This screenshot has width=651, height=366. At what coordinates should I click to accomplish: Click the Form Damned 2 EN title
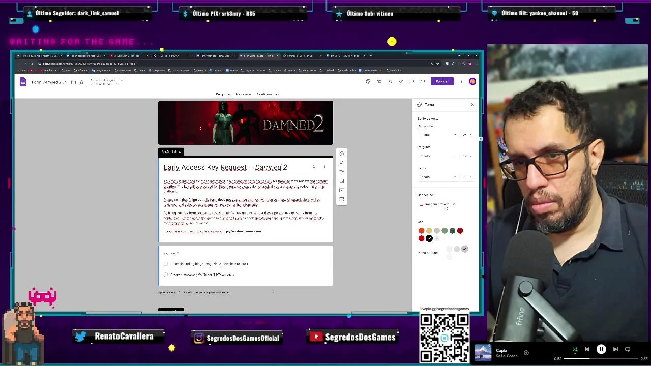pyautogui.click(x=49, y=82)
